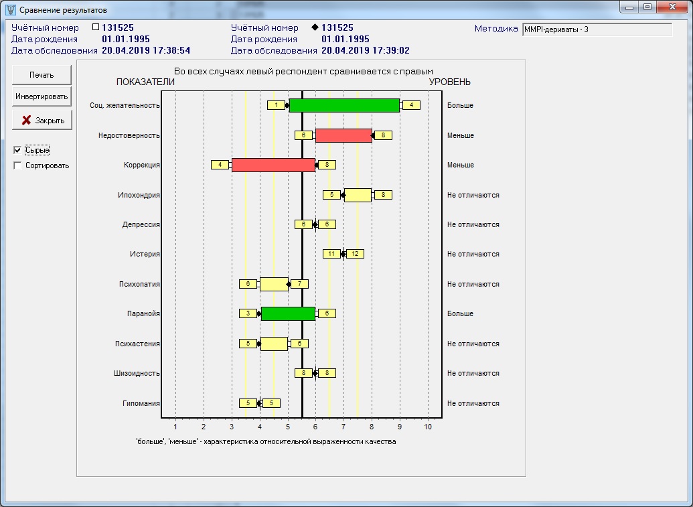Click the Психастения yellow bar

tap(274, 344)
